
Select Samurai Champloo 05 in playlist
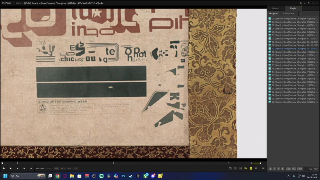293,32
